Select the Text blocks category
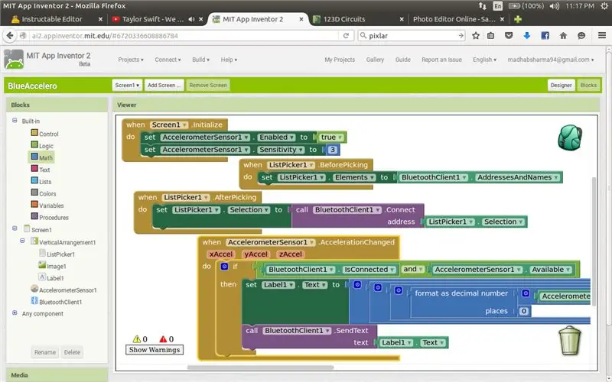This screenshot has width=612, height=382. pos(41,170)
